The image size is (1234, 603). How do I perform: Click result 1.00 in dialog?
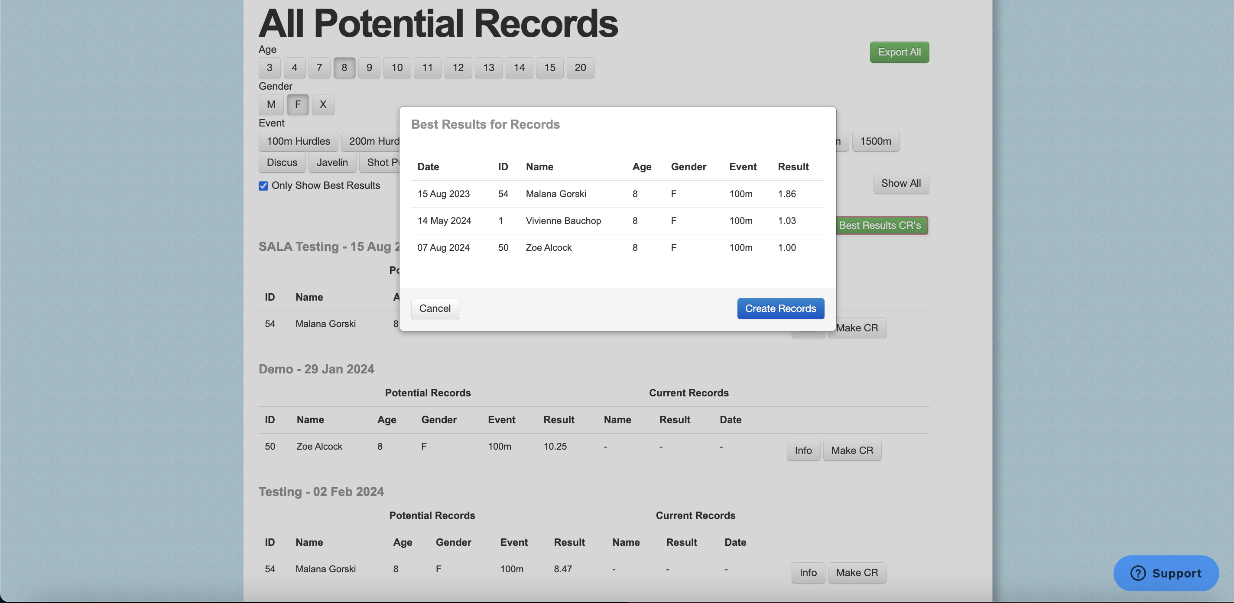click(x=786, y=248)
